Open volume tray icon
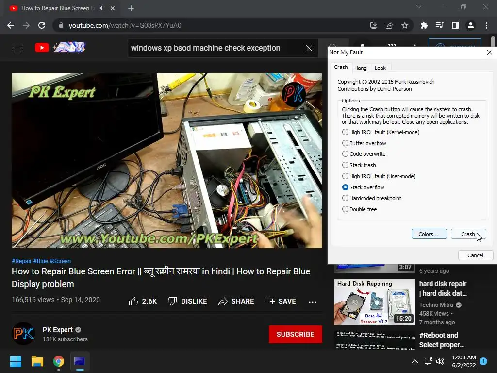 440,361
